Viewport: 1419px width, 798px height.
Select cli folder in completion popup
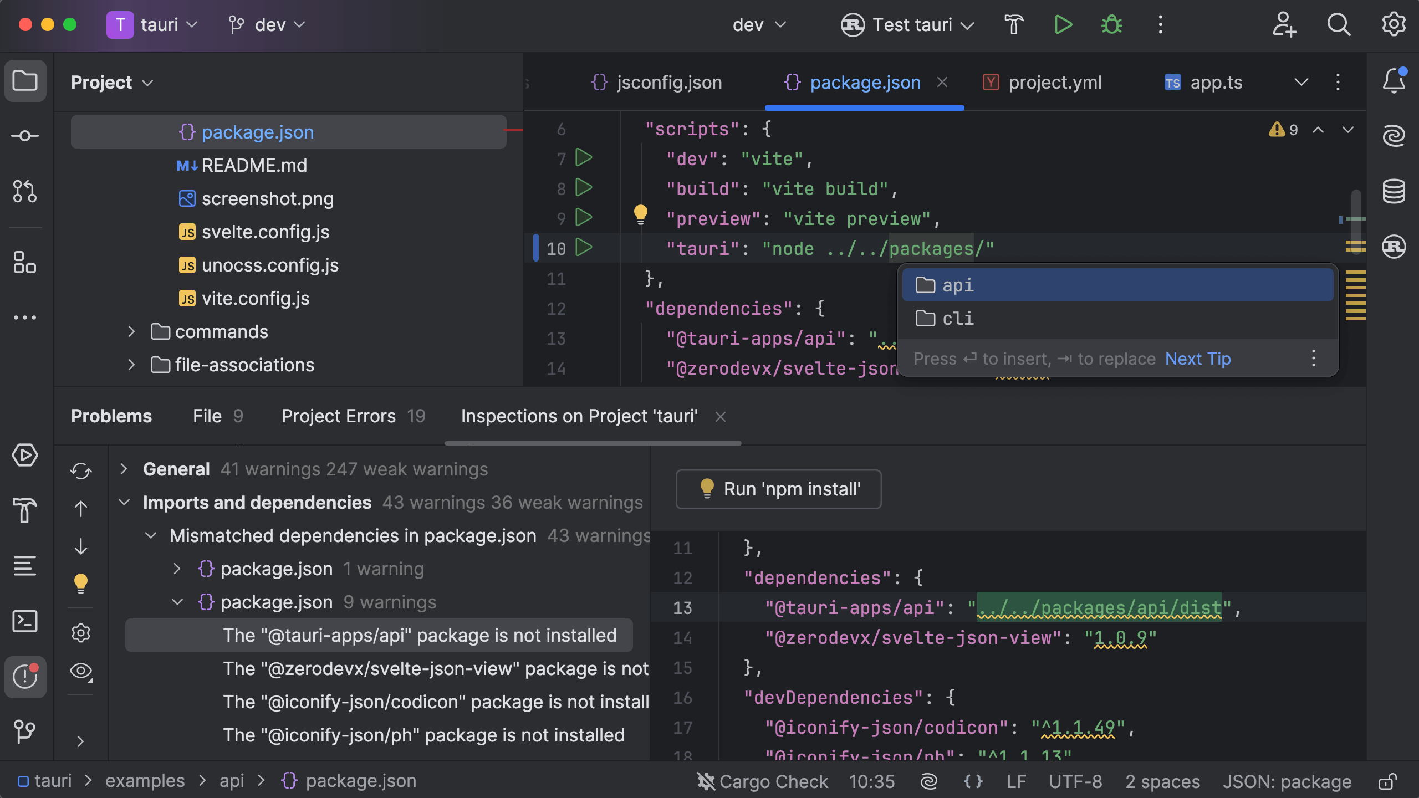958,319
